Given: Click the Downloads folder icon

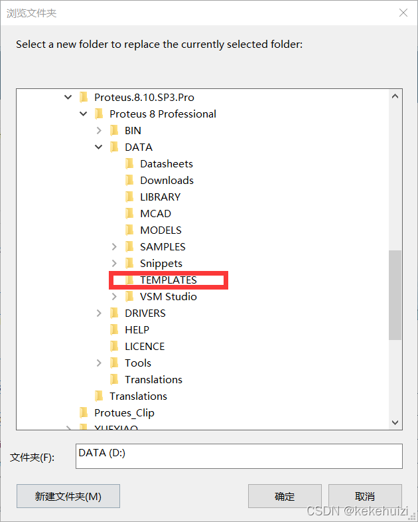Looking at the screenshot, I should [129, 180].
